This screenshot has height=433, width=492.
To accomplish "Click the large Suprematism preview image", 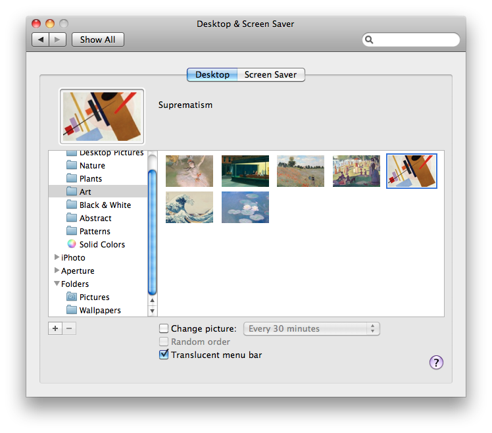I will pos(102,116).
